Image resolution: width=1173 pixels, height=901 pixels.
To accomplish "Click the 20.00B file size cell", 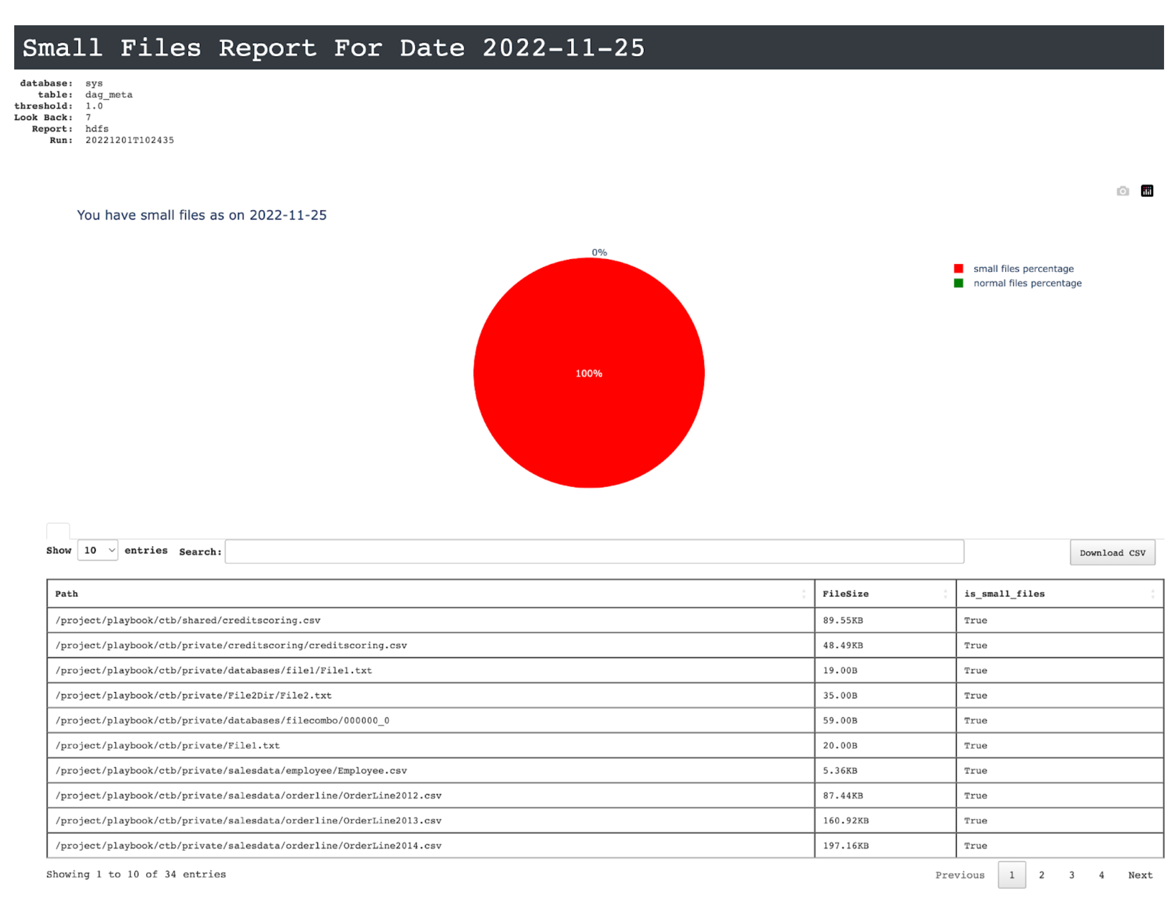I will (884, 745).
